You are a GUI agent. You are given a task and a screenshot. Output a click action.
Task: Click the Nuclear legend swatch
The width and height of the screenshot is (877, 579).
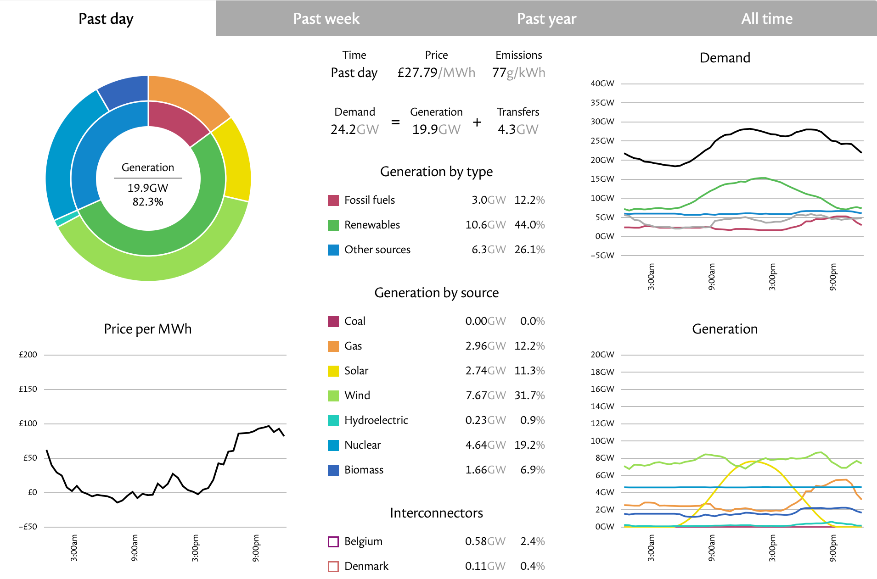[333, 445]
